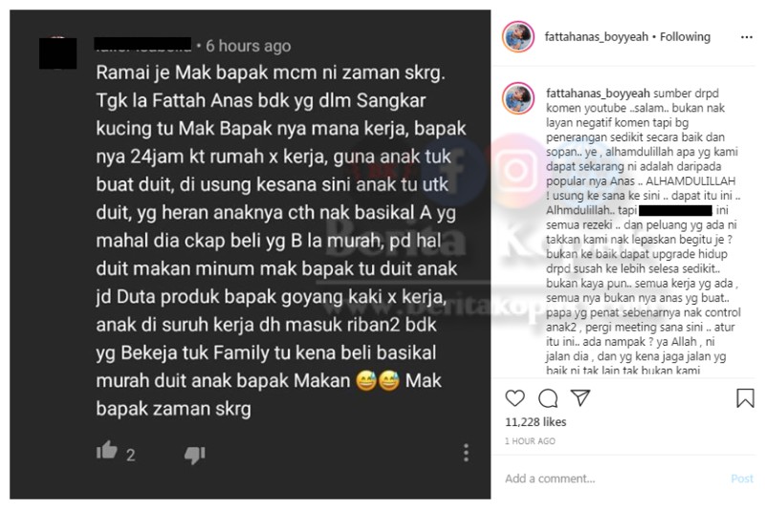This screenshot has width=765, height=509.
Task: Open fattahanas_boyyeah username in header
Action: click(x=596, y=36)
